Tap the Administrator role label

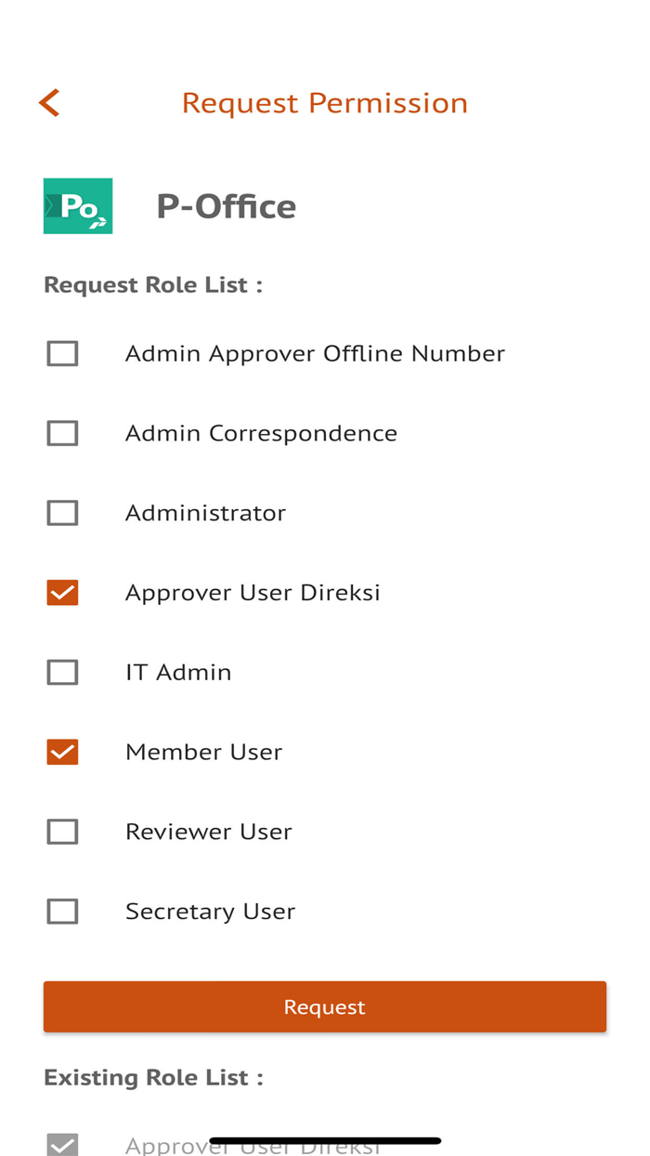point(205,513)
